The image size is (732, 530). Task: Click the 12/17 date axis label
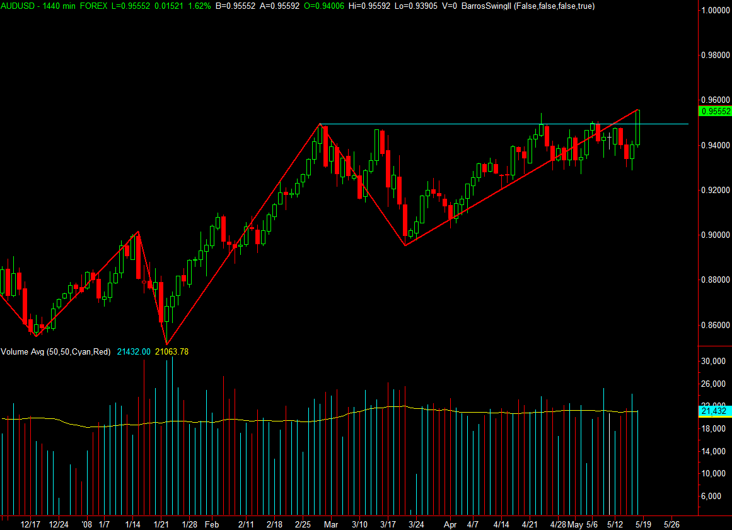pyautogui.click(x=30, y=524)
